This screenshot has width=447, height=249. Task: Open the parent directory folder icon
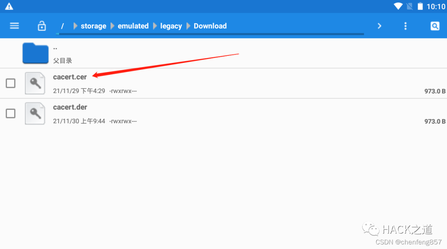point(35,53)
